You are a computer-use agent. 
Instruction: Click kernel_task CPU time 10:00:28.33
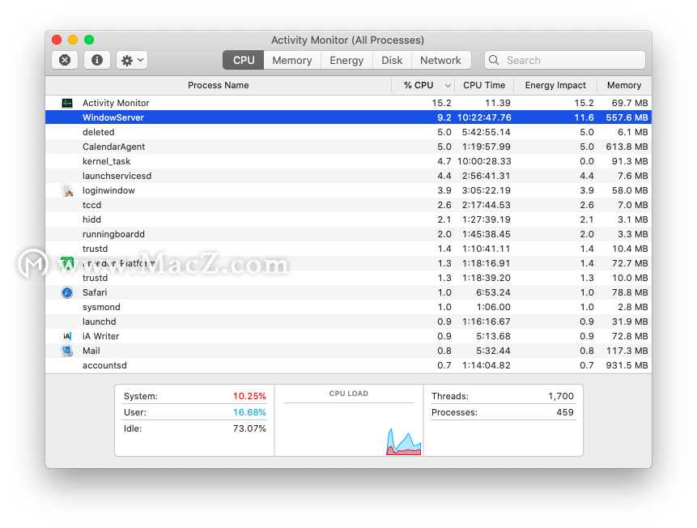pyautogui.click(x=484, y=161)
